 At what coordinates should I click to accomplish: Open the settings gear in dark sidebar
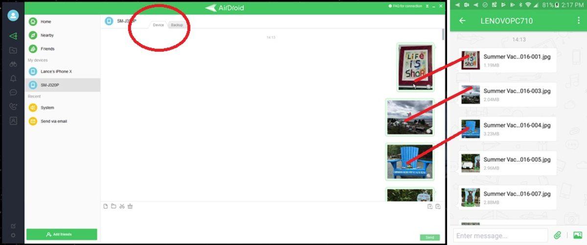tap(13, 235)
